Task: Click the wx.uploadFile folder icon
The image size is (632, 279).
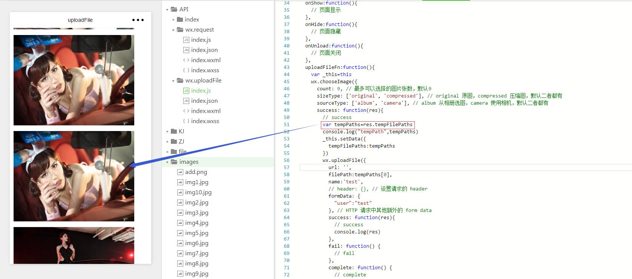Action: click(180, 80)
